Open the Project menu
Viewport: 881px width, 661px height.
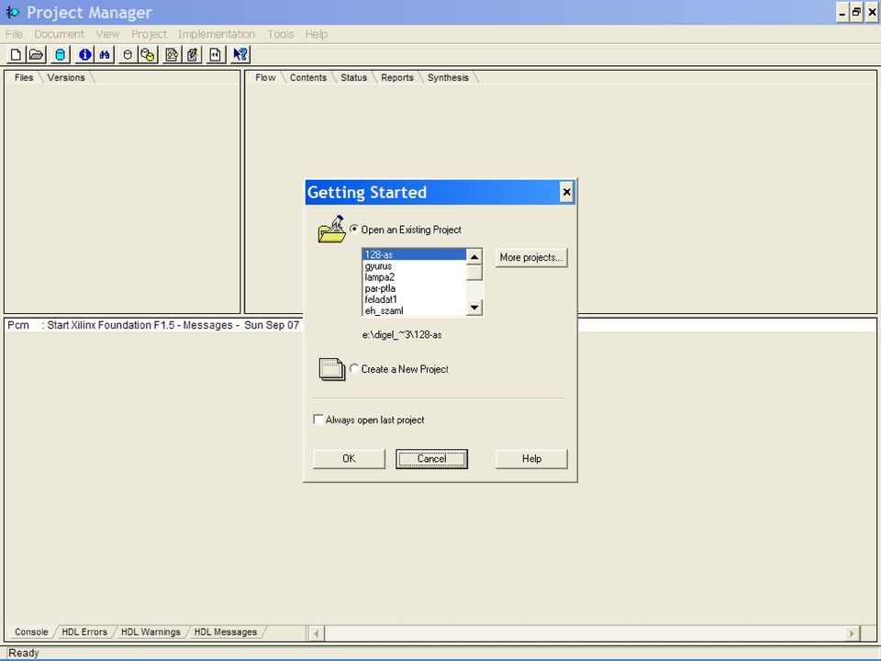point(149,34)
